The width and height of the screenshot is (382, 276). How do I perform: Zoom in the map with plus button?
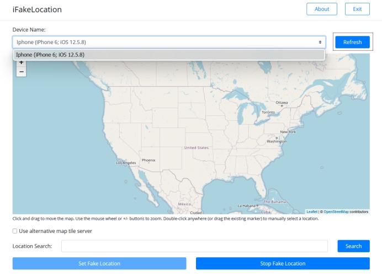[x=21, y=62]
